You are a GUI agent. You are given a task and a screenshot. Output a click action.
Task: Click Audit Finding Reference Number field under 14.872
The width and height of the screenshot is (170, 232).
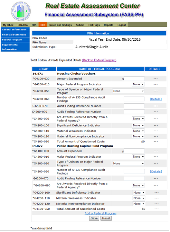(134, 178)
